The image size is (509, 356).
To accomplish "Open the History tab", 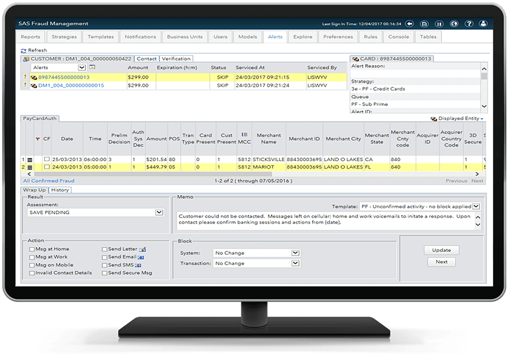I will click(60, 190).
